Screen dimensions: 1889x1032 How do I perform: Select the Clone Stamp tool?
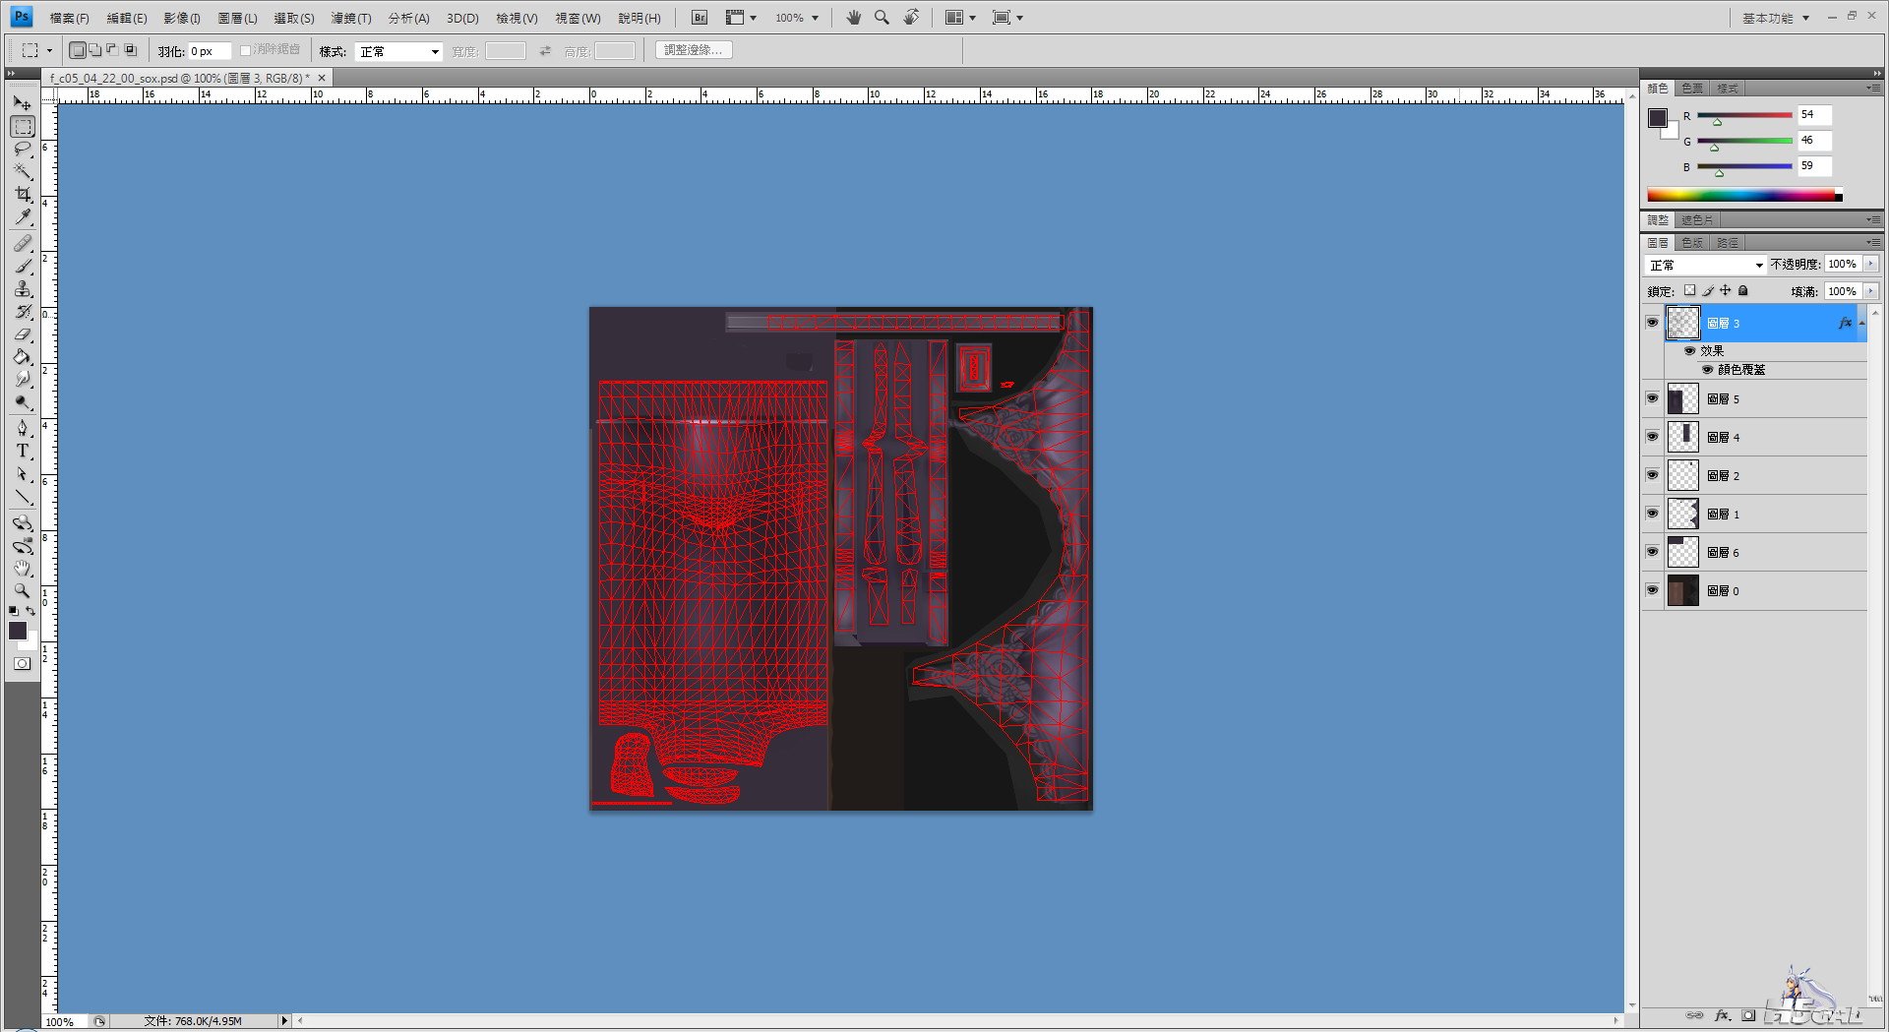pos(23,289)
